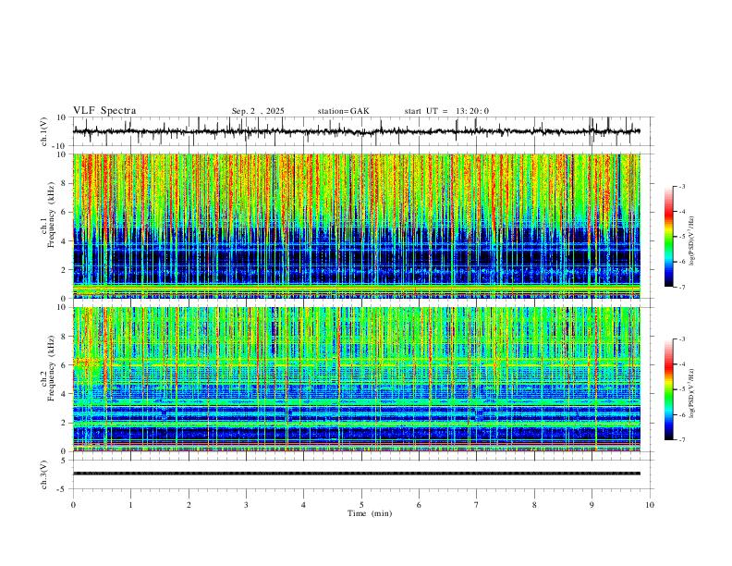The width and height of the screenshot is (732, 566).
Task: Click the ch.1 spectrogram panel
Action: point(357,226)
